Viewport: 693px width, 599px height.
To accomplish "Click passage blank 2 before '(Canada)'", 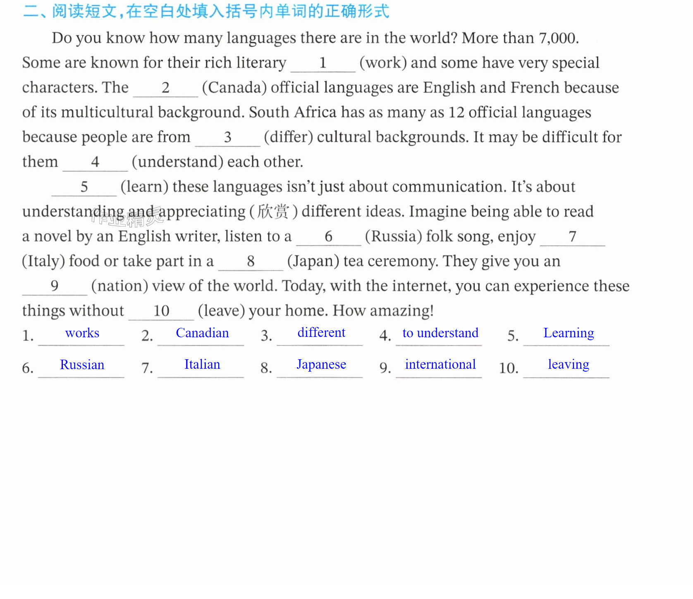I will 166,88.
